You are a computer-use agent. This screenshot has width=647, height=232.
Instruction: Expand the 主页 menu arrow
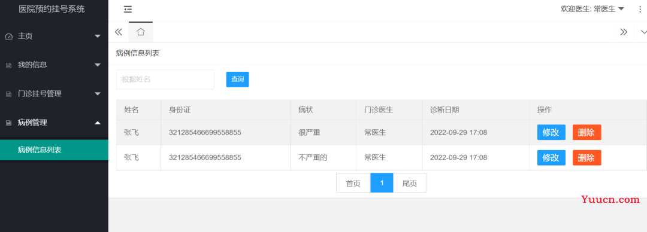tap(98, 36)
